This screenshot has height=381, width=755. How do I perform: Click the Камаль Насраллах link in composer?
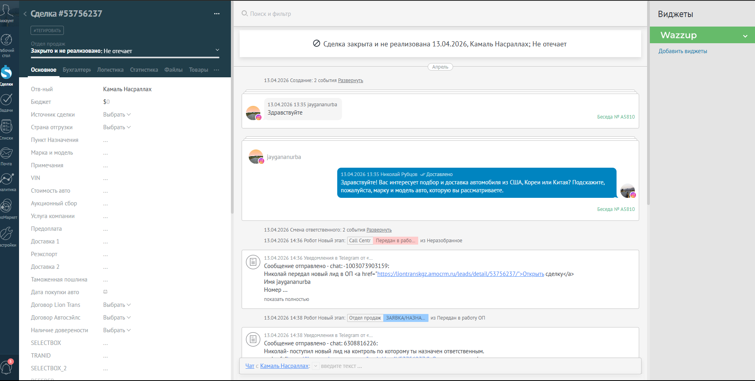coord(284,366)
